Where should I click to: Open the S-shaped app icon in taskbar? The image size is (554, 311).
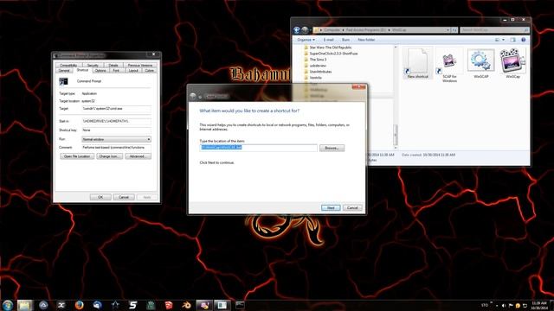(x=132, y=305)
